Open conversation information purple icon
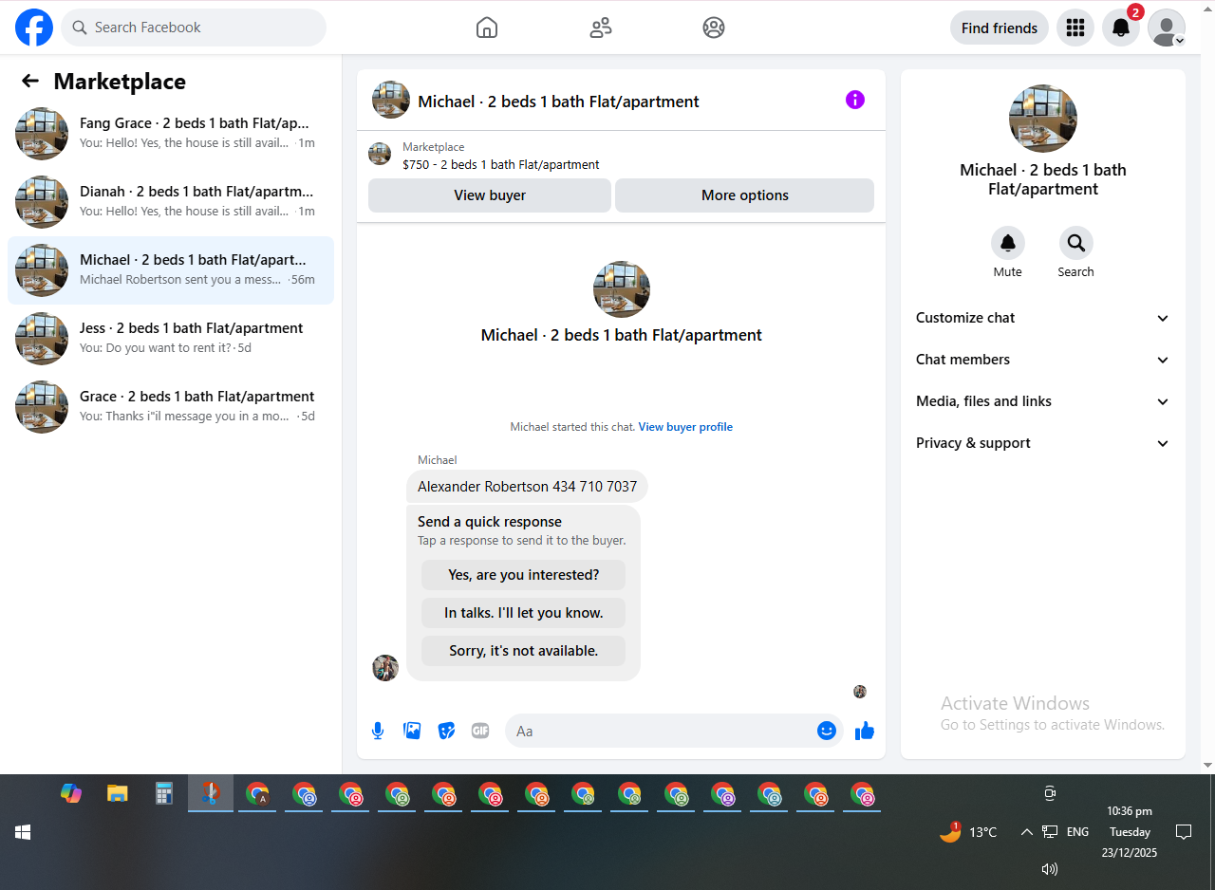Screen dimensions: 1215x890 pos(855,100)
